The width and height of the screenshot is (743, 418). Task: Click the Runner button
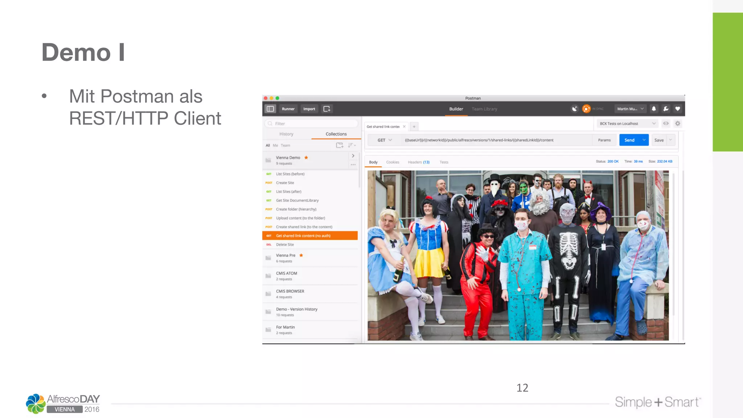click(288, 109)
